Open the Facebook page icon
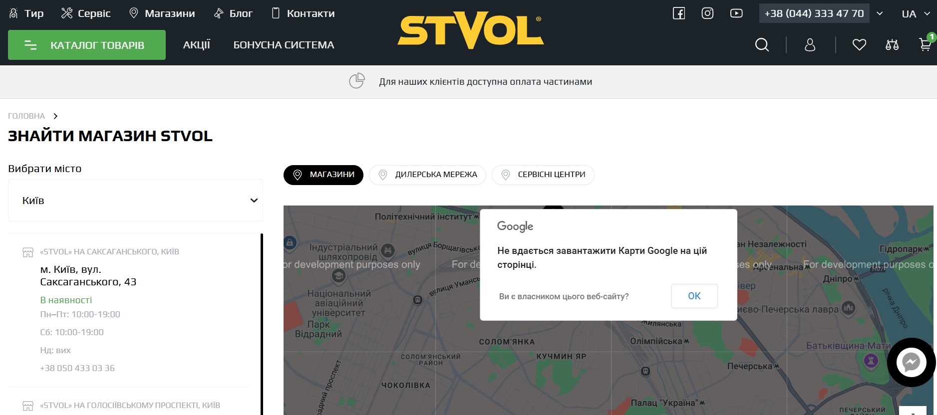This screenshot has width=937, height=415. (x=679, y=13)
